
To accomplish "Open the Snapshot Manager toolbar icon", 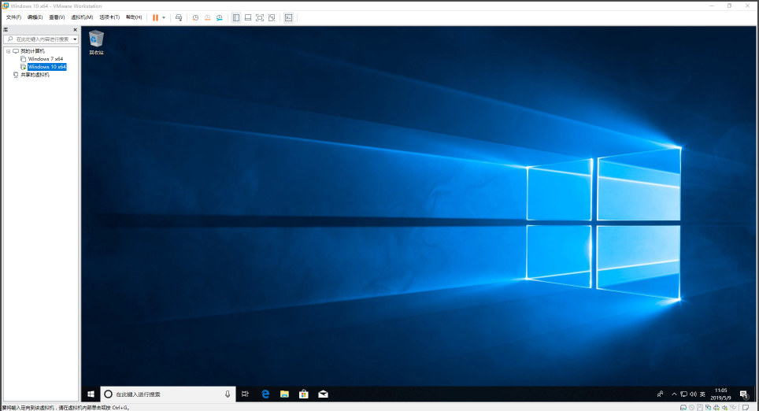I will point(220,17).
